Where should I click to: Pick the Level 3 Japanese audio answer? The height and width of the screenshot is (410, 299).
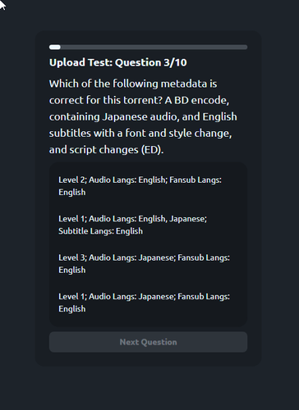click(148, 264)
